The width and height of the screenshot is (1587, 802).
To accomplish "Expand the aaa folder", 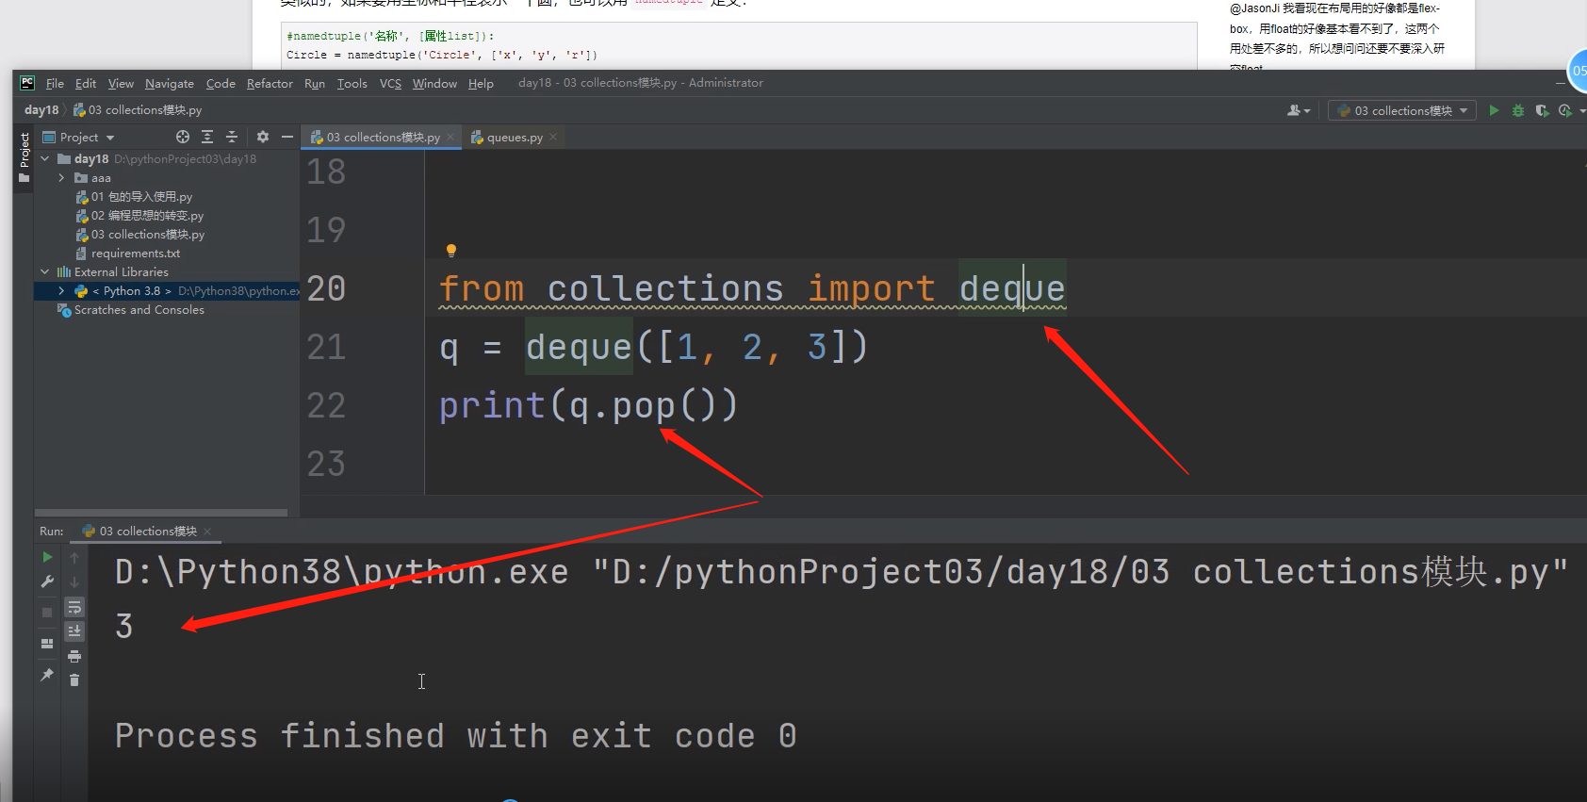I will pyautogui.click(x=61, y=177).
